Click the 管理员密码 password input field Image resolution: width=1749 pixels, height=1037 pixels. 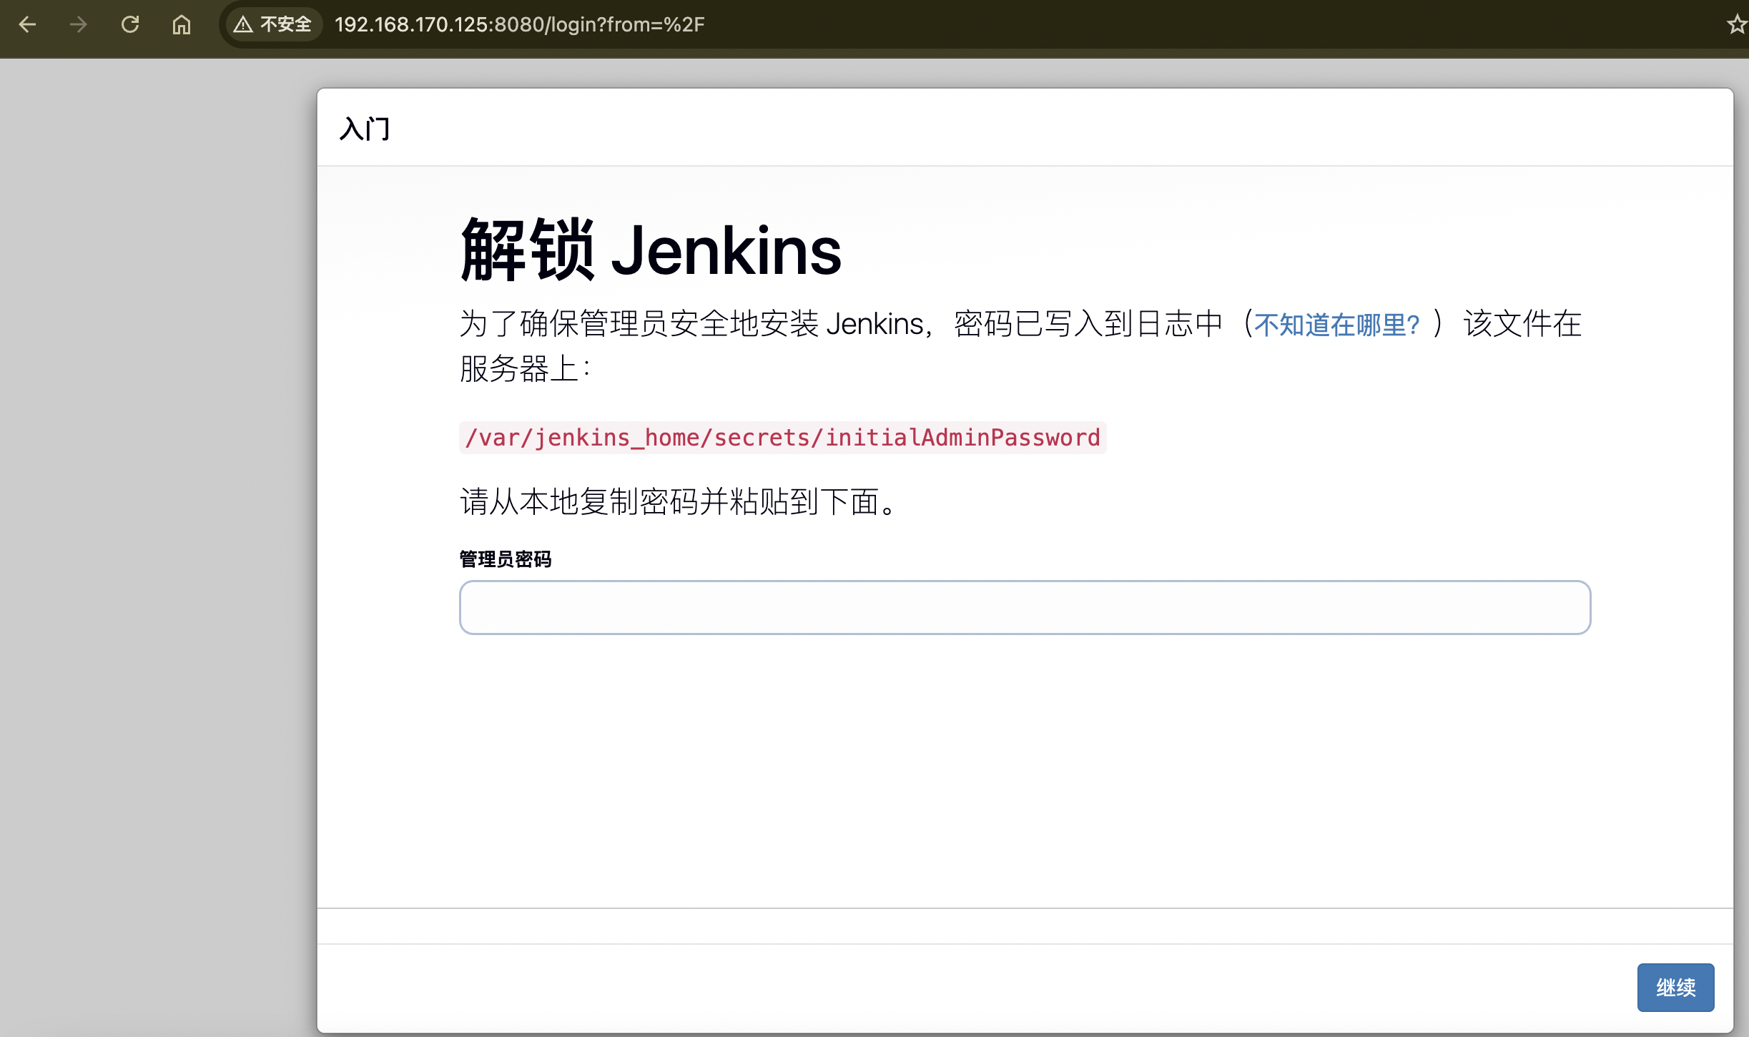pos(1025,607)
